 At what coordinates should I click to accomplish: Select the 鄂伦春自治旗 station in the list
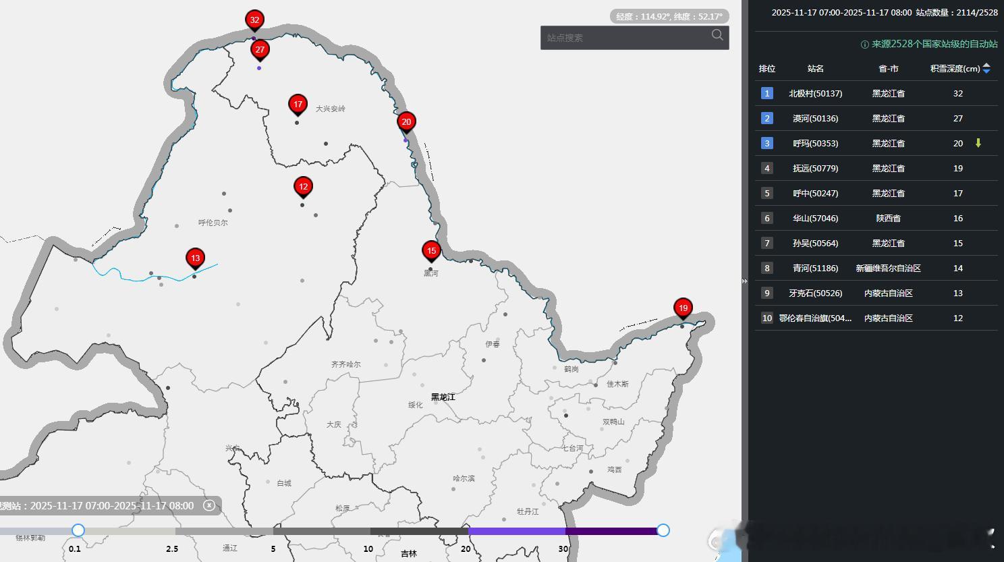[x=816, y=318]
